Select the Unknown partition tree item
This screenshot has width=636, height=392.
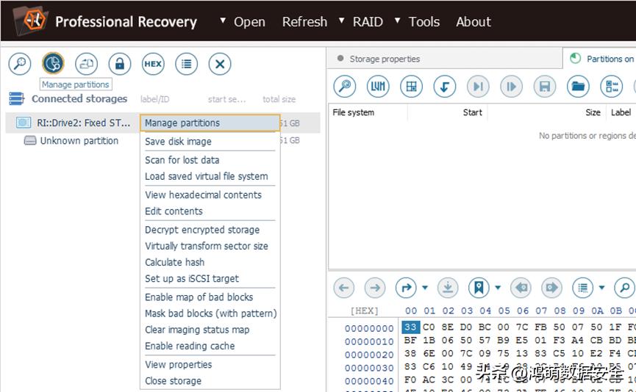click(x=79, y=141)
